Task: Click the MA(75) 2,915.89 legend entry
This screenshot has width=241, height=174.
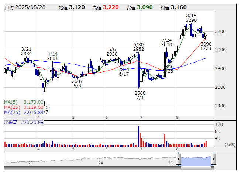Action: 24,113
